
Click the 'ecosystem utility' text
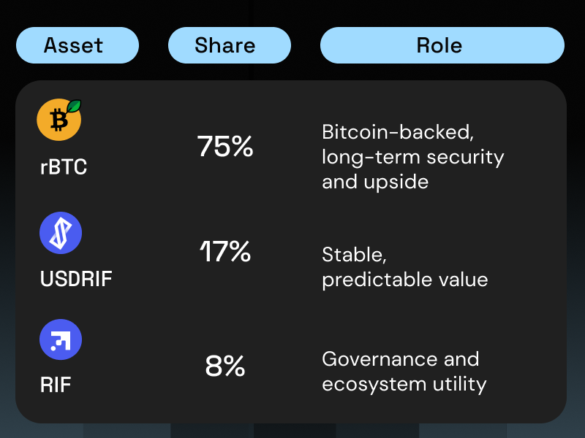pyautogui.click(x=404, y=385)
